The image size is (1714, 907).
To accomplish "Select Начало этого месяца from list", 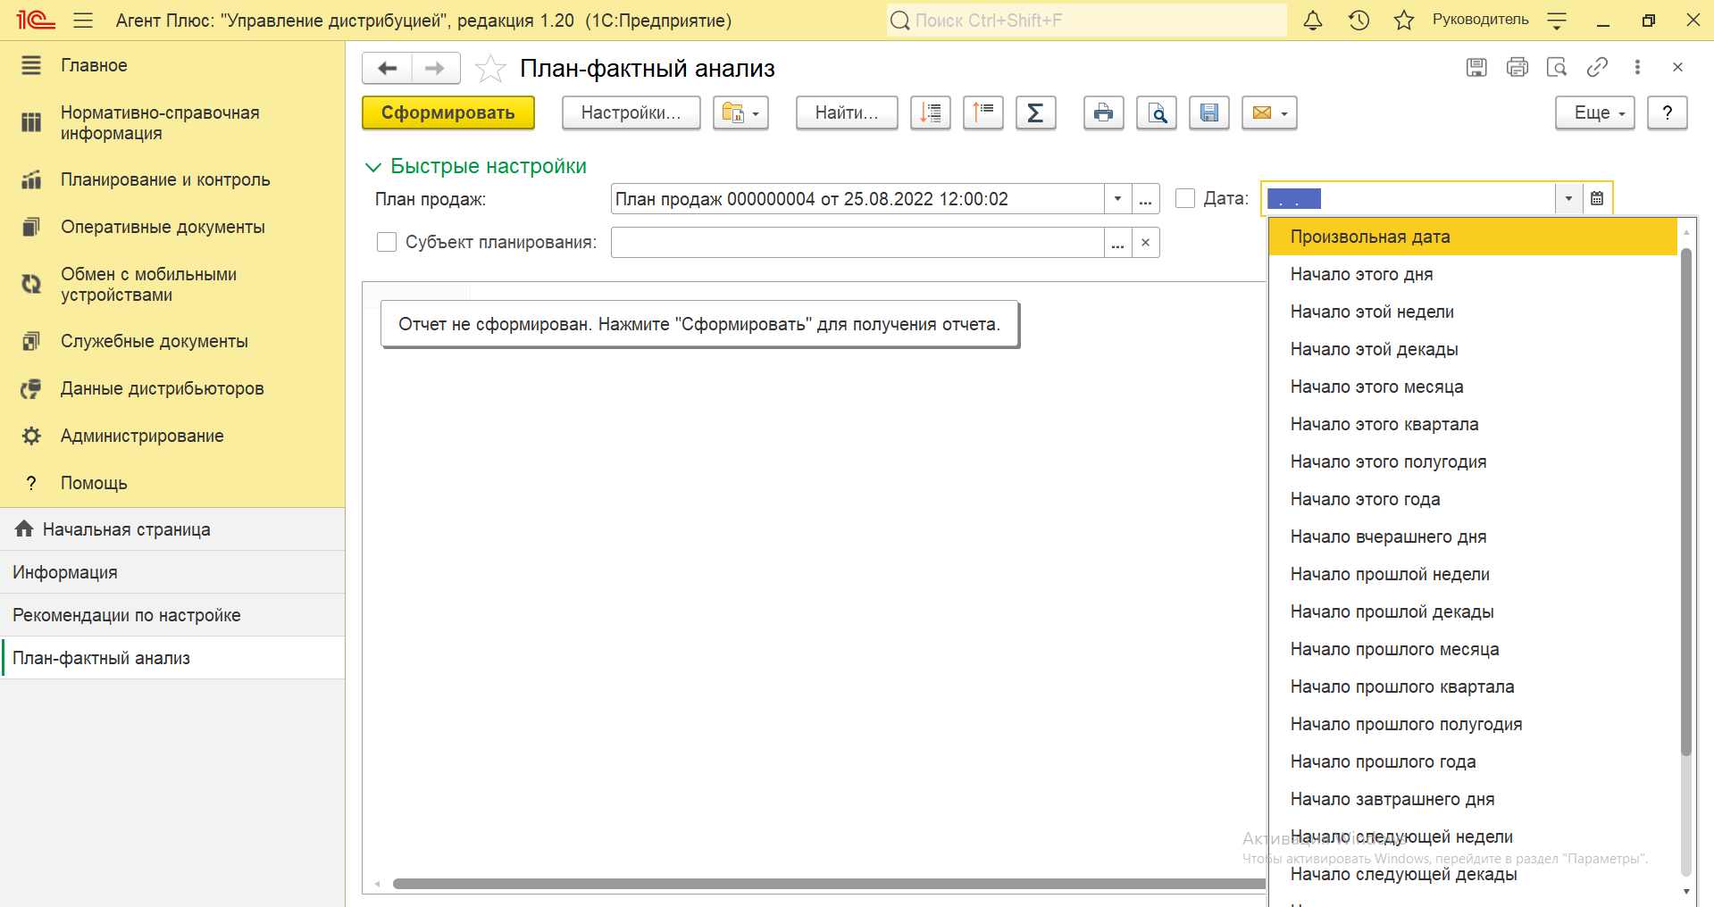I will [1376, 387].
